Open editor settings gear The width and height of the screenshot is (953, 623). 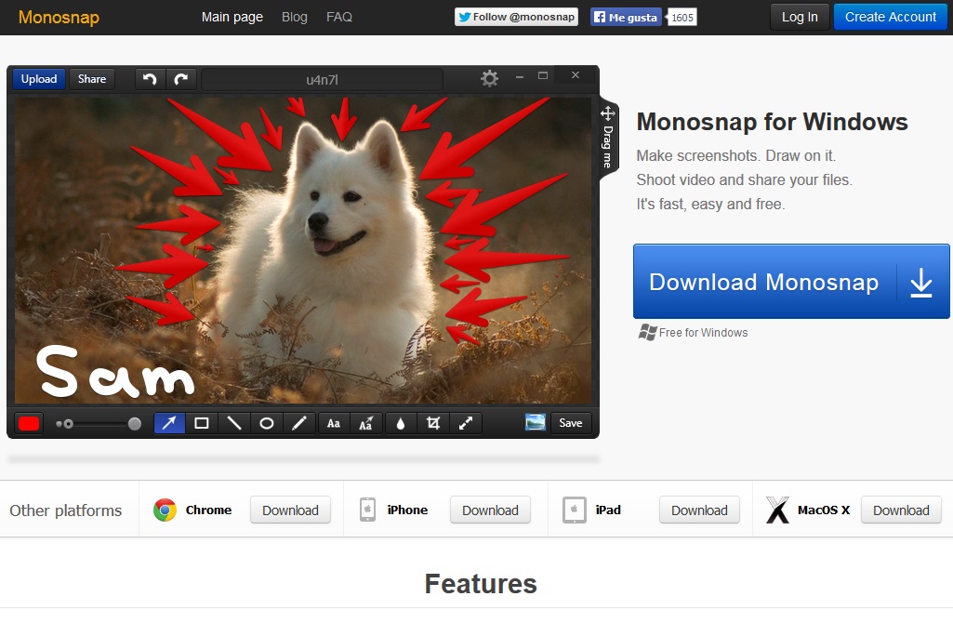click(489, 79)
